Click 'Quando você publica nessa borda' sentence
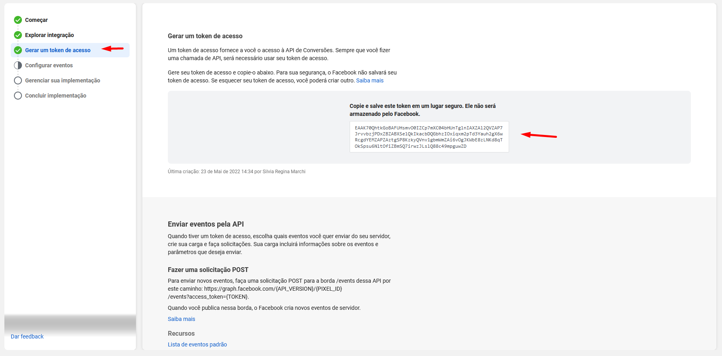Screen dimensions: 722x356 click(264, 308)
